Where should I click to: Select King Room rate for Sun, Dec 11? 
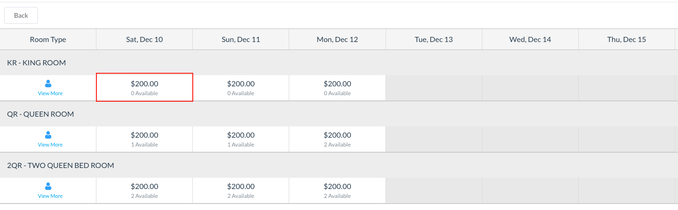(241, 87)
